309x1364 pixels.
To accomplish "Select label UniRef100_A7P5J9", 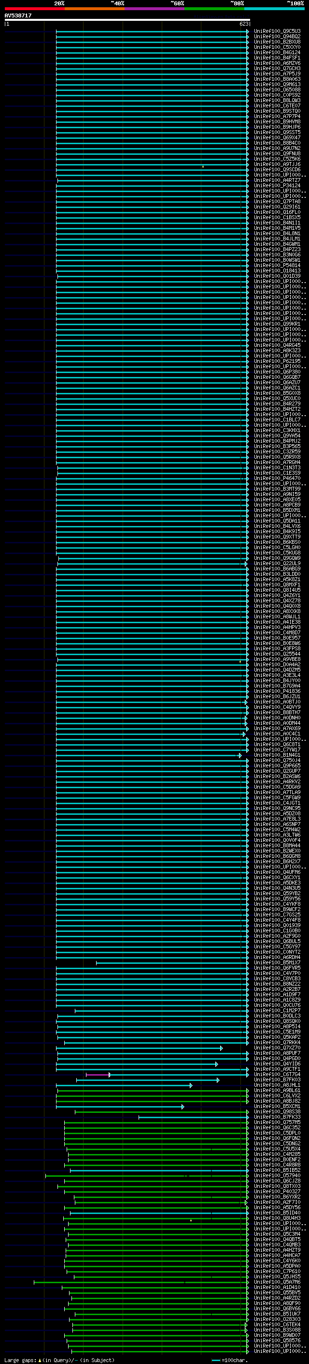I will click(277, 74).
